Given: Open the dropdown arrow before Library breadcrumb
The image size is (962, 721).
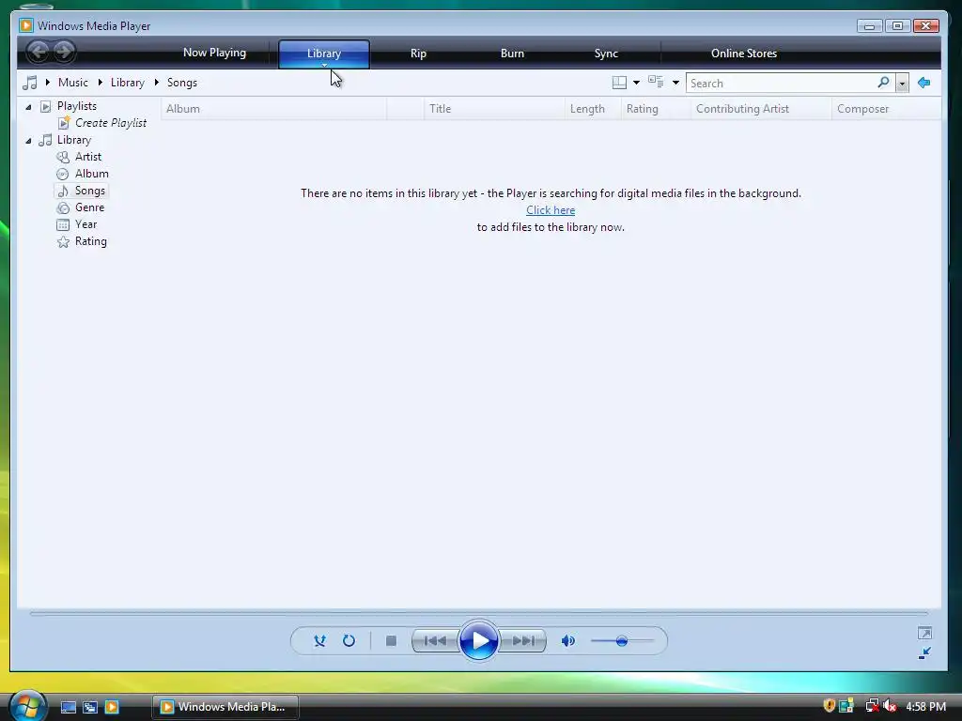Looking at the screenshot, I should pyautogui.click(x=100, y=82).
